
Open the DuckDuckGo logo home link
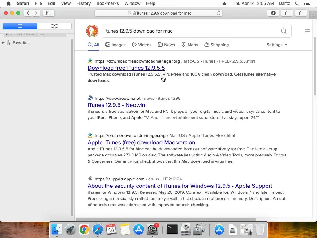[x=92, y=31]
